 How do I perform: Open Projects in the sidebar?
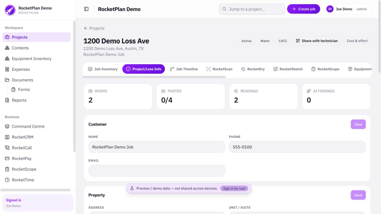[36, 37]
